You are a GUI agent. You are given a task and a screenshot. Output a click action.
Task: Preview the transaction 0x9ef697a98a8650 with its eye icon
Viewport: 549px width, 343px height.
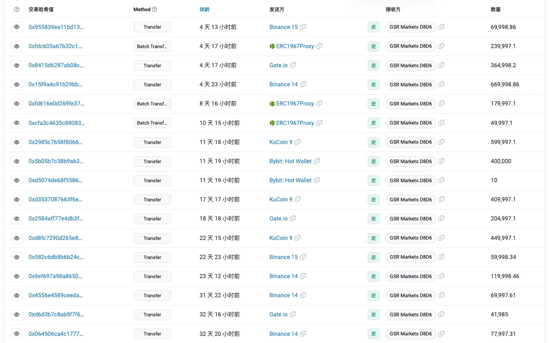click(x=17, y=276)
